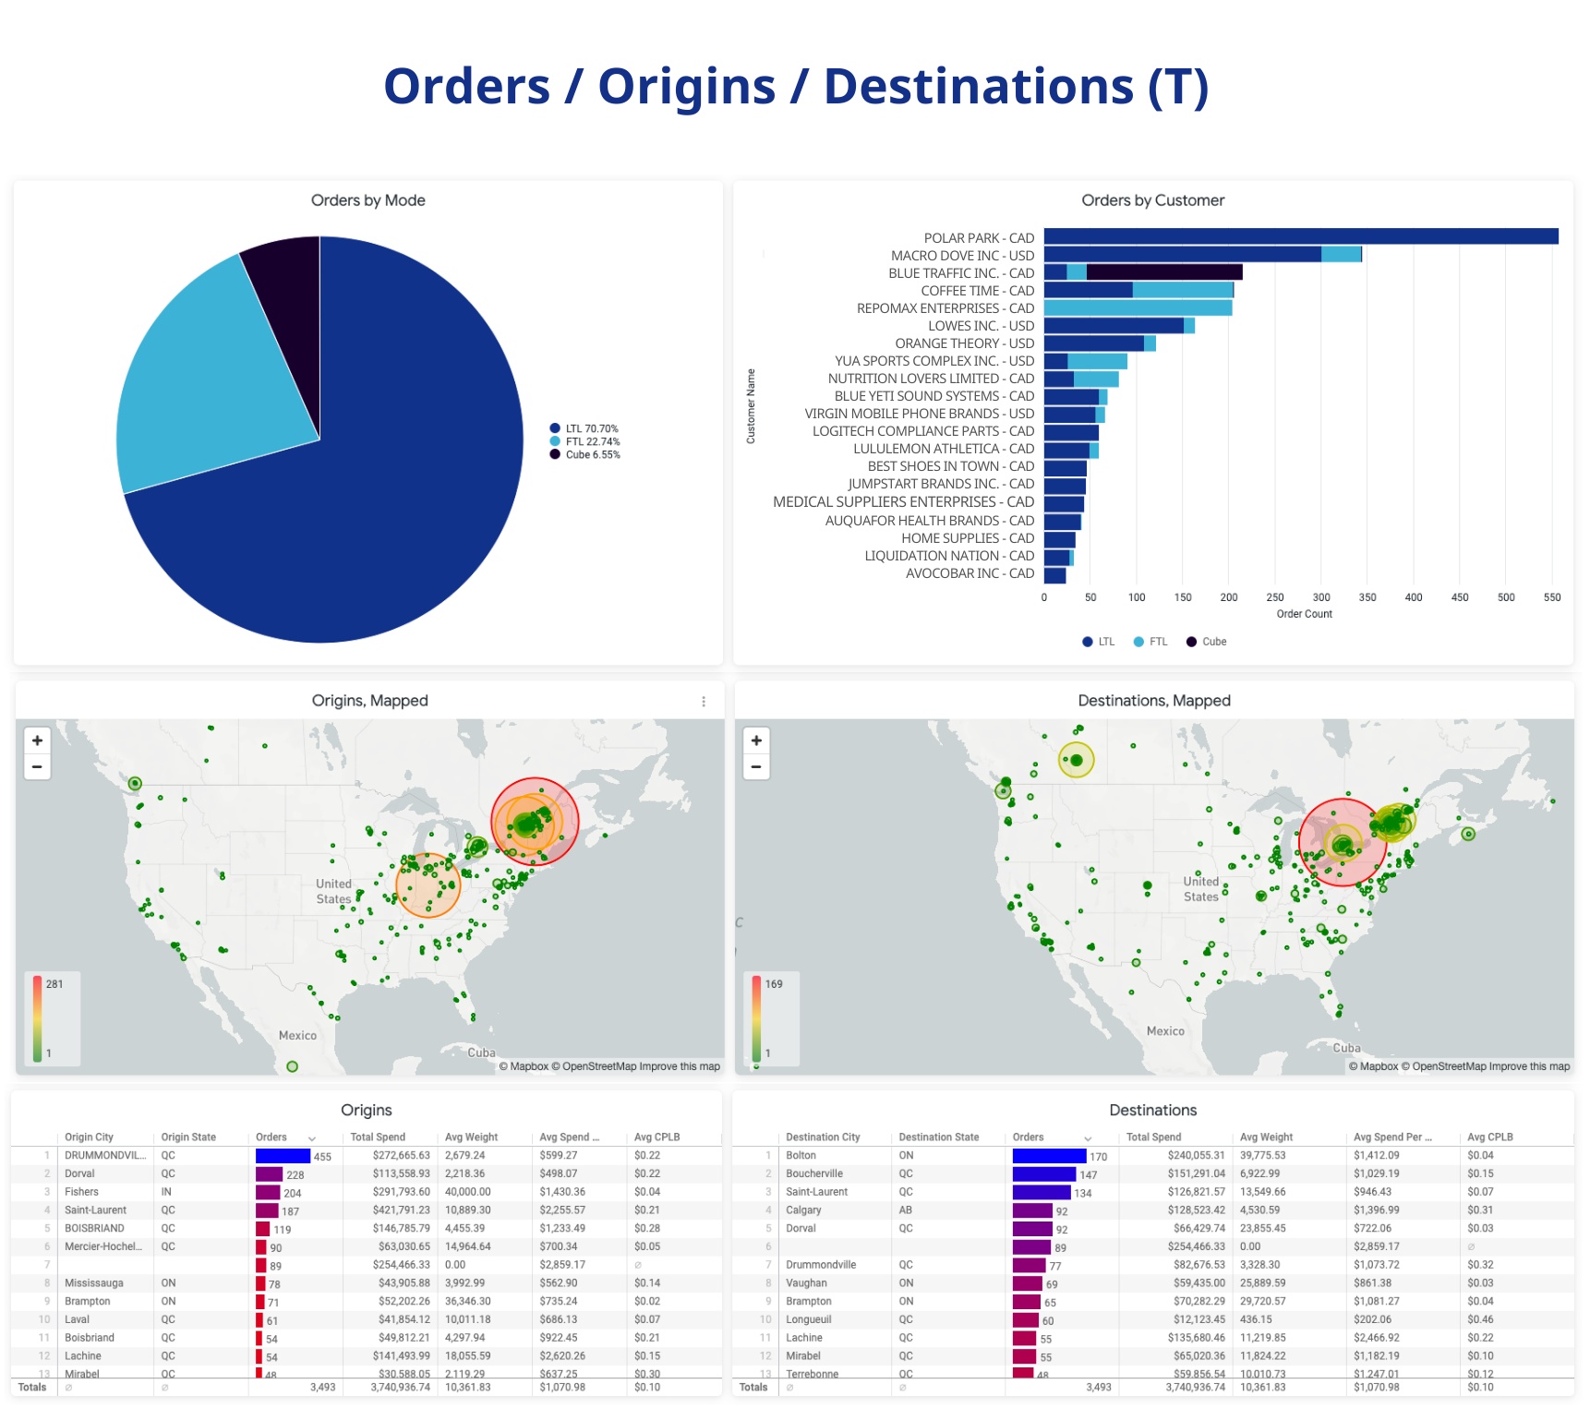1590x1420 pixels.
Task: Select DRUMMONDVIL... origin row
Action: coord(367,1156)
